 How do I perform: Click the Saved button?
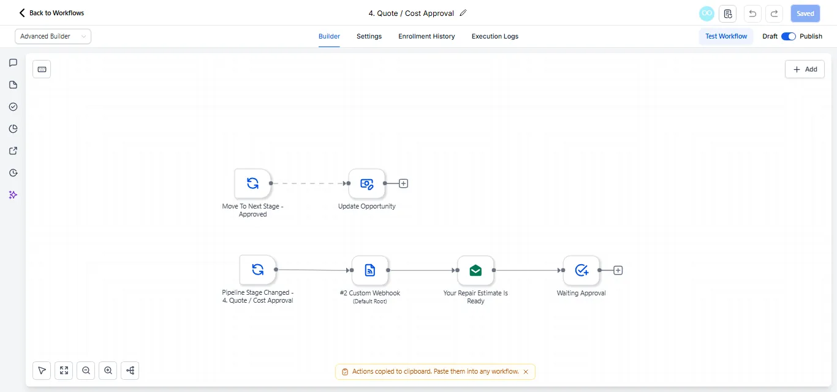click(805, 13)
